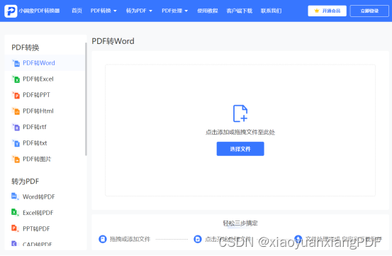Select PDF转rtf in the sidebar

point(45,127)
